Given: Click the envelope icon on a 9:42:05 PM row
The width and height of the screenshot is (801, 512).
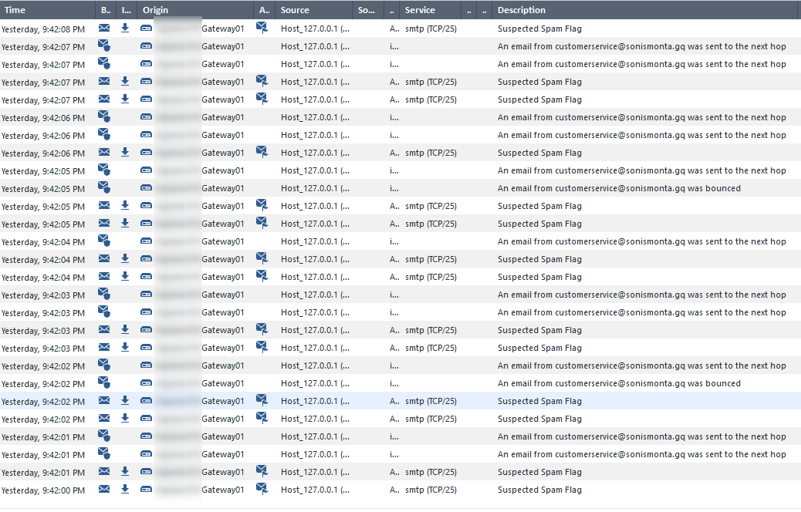Looking at the screenshot, I should (x=103, y=206).
